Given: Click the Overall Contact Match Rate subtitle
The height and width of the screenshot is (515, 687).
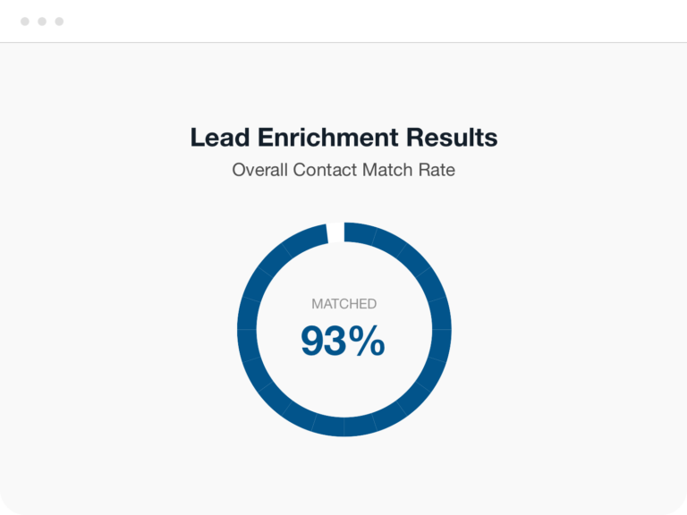Looking at the screenshot, I should click(x=343, y=170).
